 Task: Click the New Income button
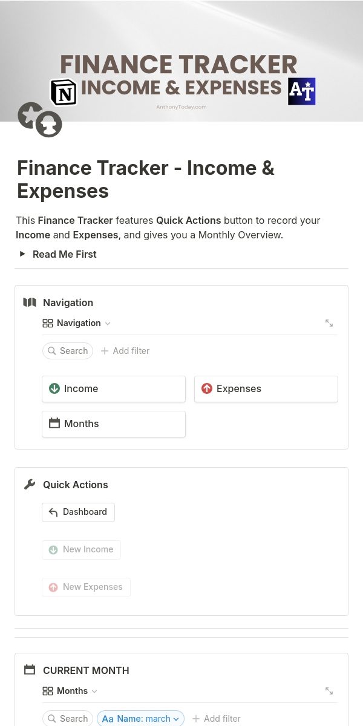click(81, 549)
